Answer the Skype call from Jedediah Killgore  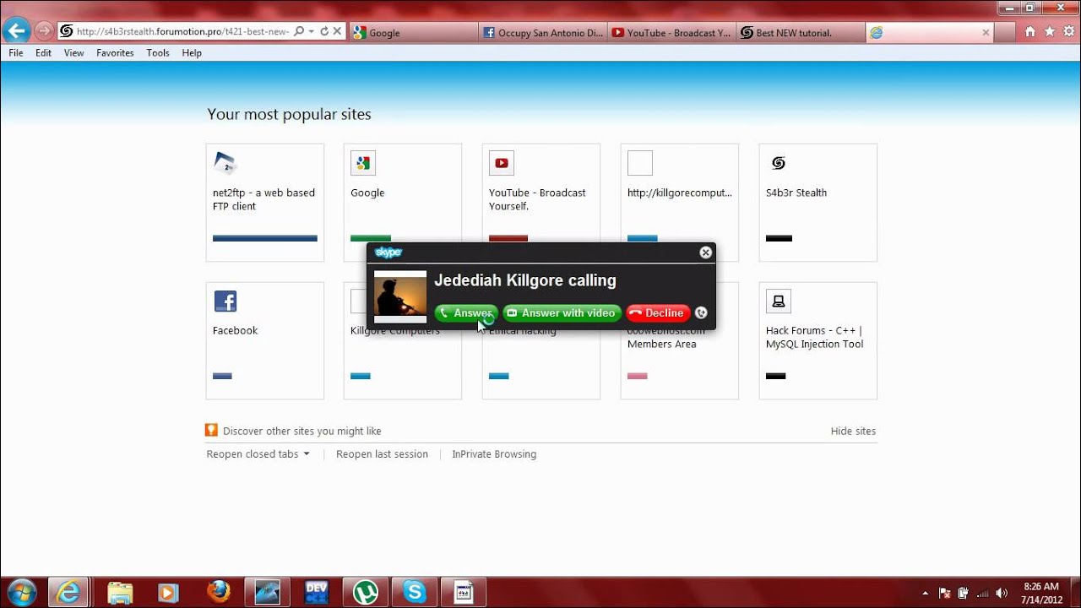pyautogui.click(x=466, y=313)
